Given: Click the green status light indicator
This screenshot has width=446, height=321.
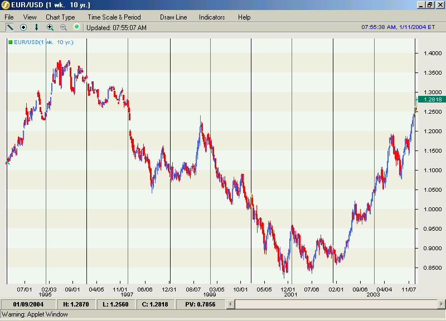Looking at the screenshot, I should tap(76, 27).
